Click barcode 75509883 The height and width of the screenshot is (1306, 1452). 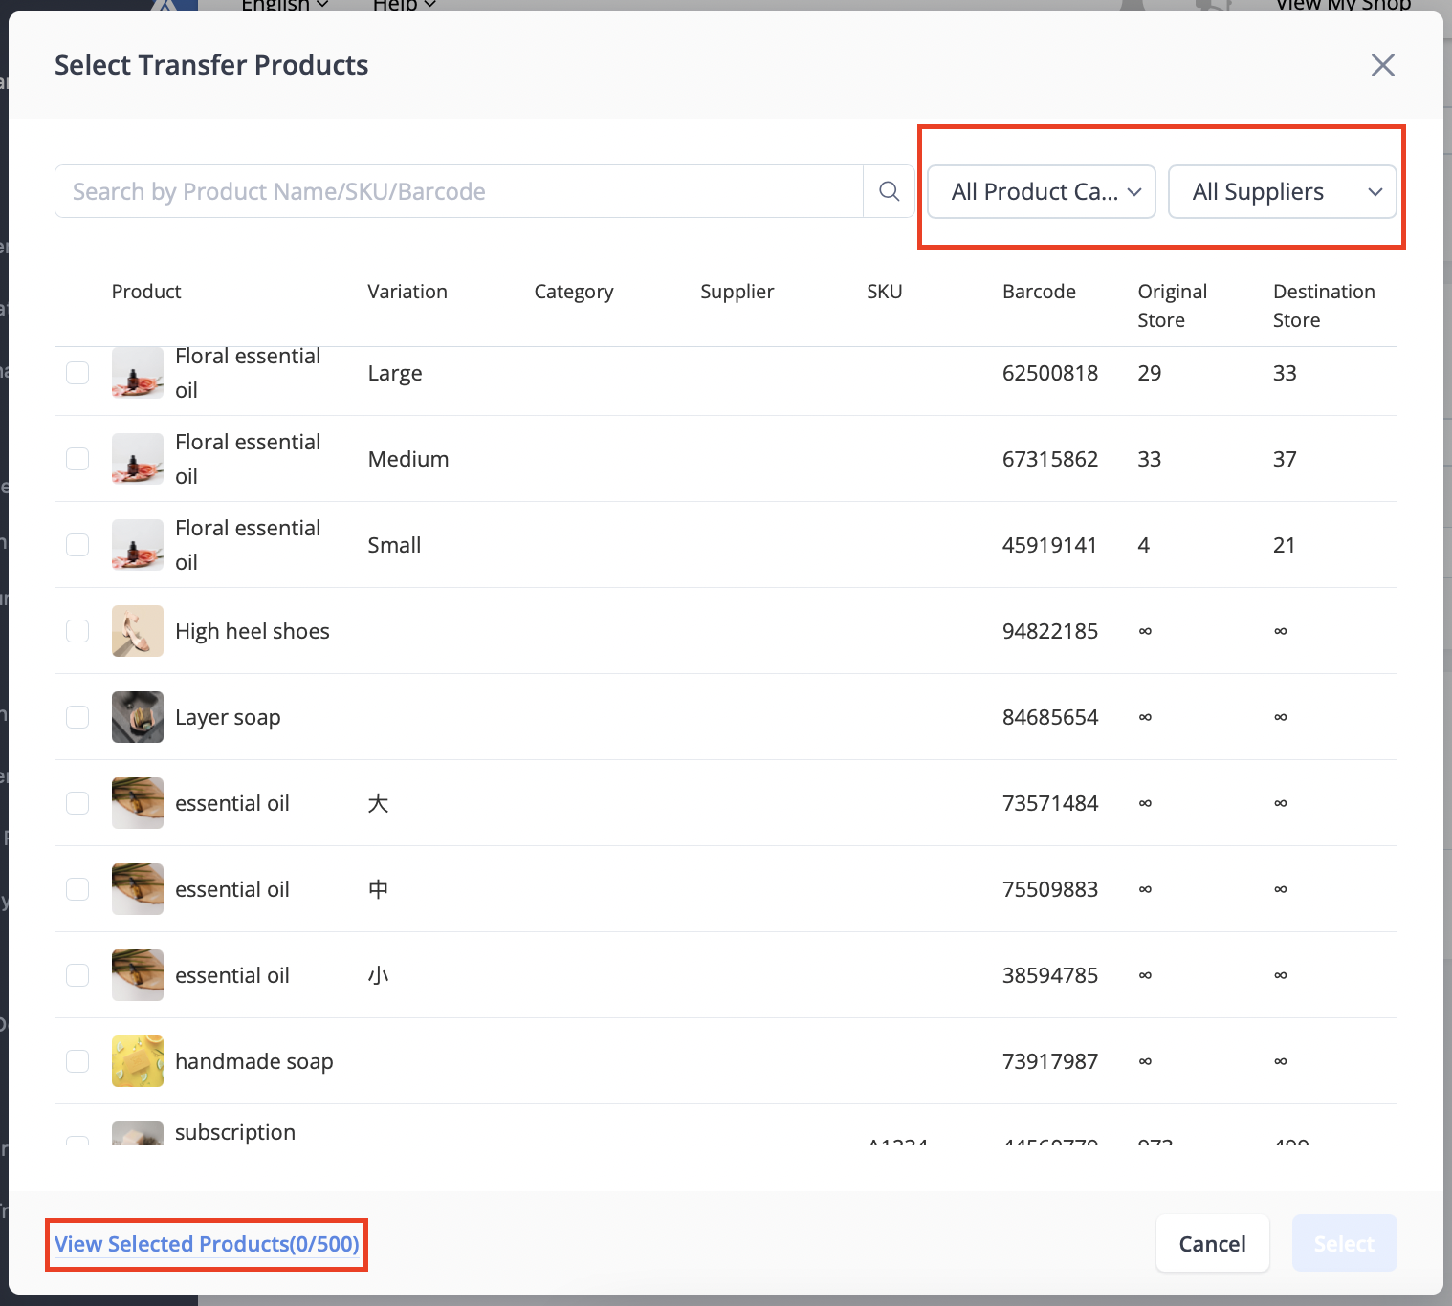1050,889
